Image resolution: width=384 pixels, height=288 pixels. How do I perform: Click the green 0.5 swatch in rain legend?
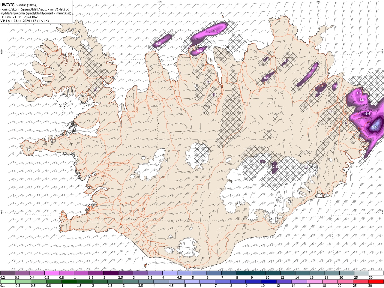[38, 281]
